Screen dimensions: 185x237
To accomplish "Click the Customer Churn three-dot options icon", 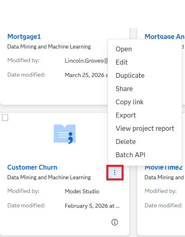I will pos(115,172).
